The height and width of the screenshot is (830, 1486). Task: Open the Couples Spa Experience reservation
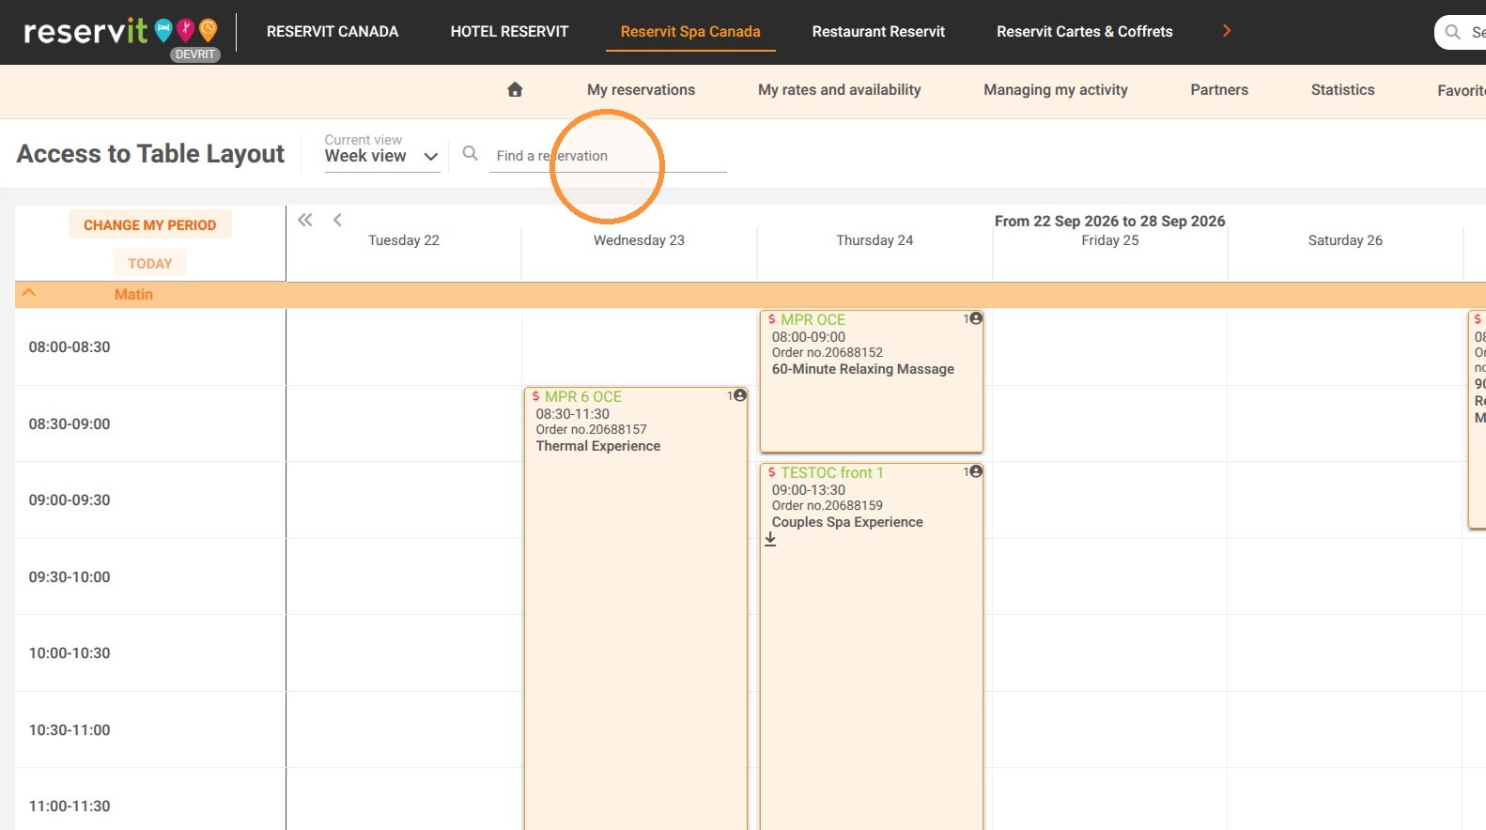click(x=872, y=647)
